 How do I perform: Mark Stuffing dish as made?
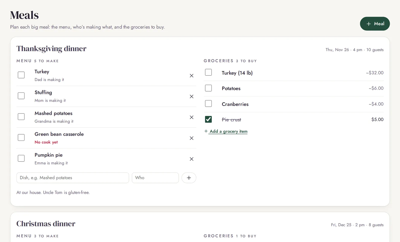click(x=21, y=96)
